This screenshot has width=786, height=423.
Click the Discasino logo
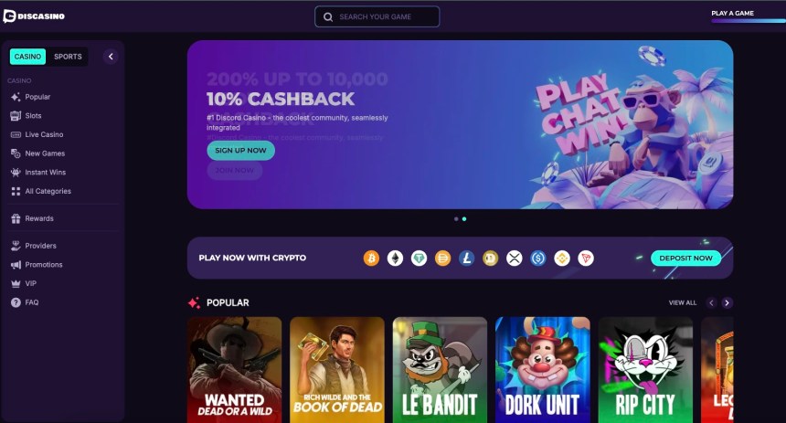pos(34,16)
